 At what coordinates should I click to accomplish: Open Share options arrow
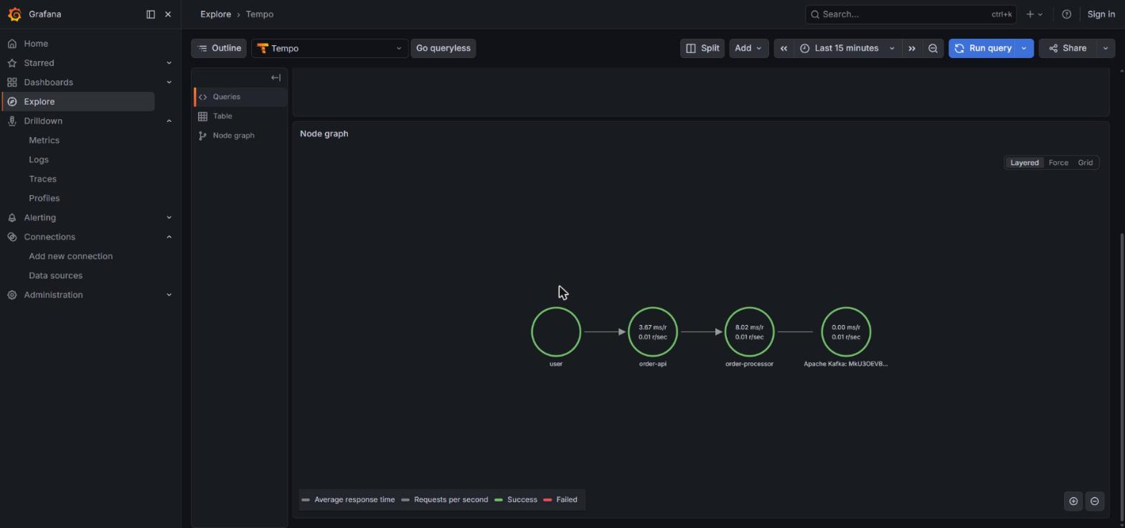[x=1106, y=49]
